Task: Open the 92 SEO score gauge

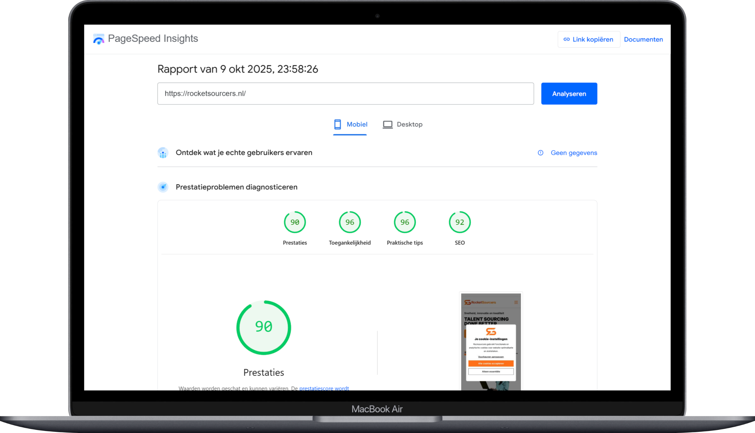Action: (x=460, y=222)
